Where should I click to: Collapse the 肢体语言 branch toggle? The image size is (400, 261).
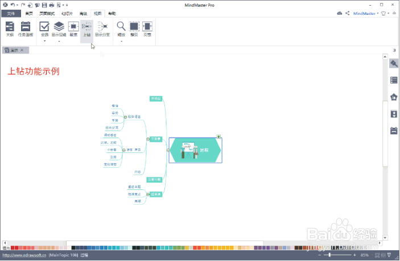pyautogui.click(x=125, y=117)
